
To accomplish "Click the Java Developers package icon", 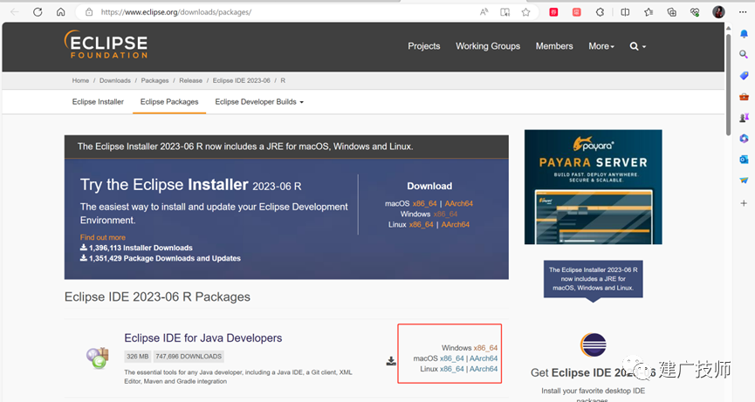I will click(x=98, y=358).
